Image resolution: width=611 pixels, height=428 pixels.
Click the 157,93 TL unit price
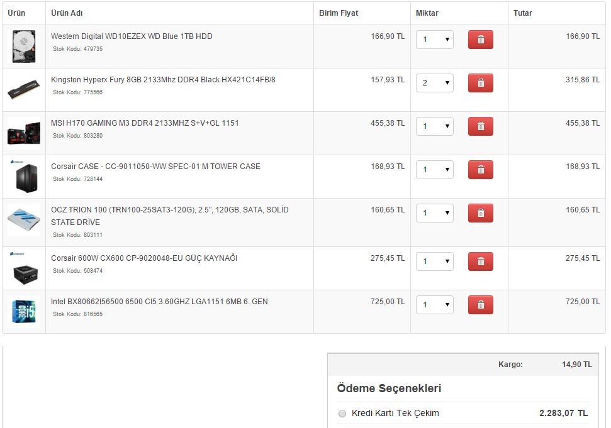(x=388, y=80)
